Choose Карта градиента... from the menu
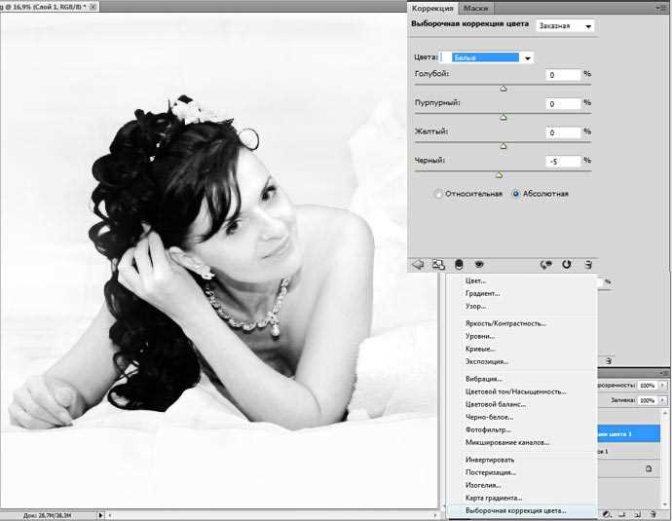Image resolution: width=672 pixels, height=521 pixels. pyautogui.click(x=494, y=498)
